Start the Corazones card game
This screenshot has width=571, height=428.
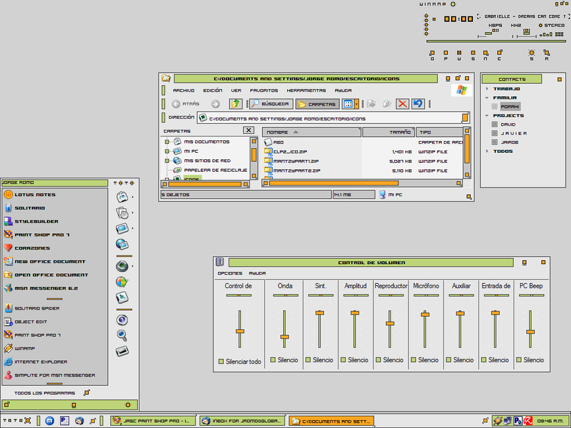point(26,248)
